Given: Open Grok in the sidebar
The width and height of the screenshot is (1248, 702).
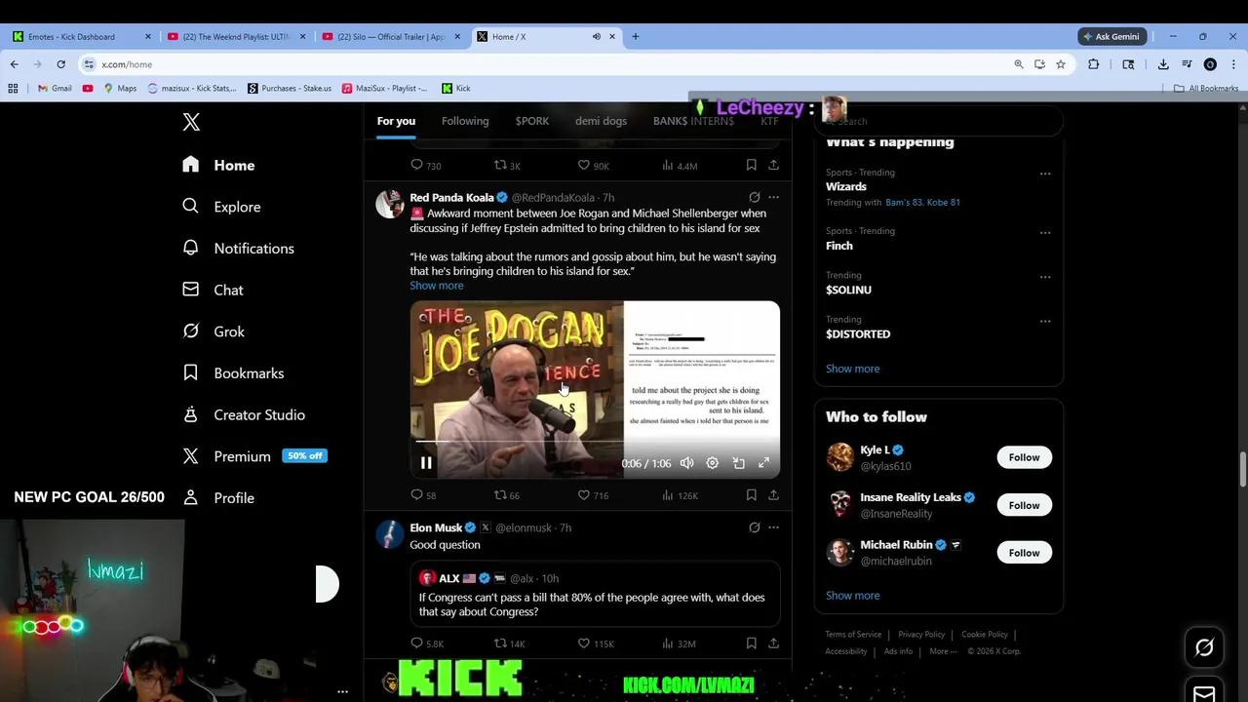Looking at the screenshot, I should 214,331.
